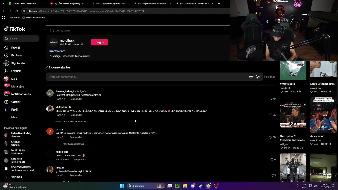
Task: Click the browser address bar URL
Action: (86, 11)
